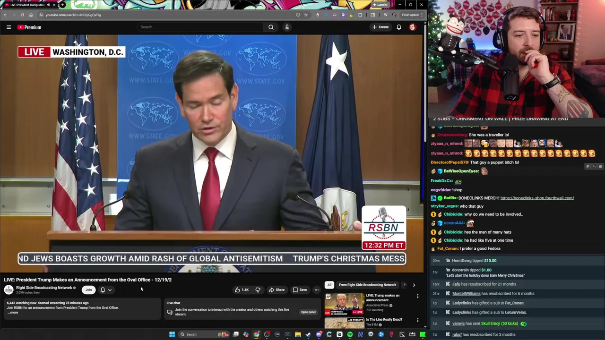Expand the channel notification bell dropdown
This screenshot has height=340, width=605.
point(106,290)
